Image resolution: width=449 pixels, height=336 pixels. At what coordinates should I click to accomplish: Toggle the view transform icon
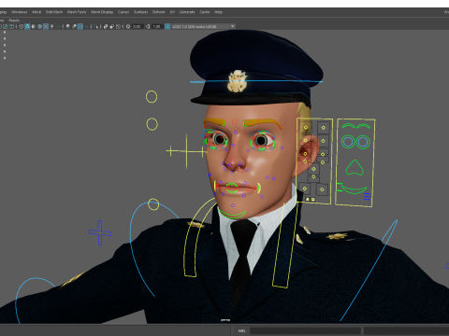(x=167, y=26)
